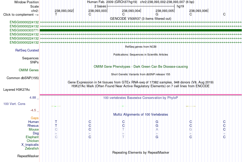Image resolution: width=242 pixels, height=162 pixels.
Task: Open the GTEx Gene Expression track title
Action: (x=141, y=82)
